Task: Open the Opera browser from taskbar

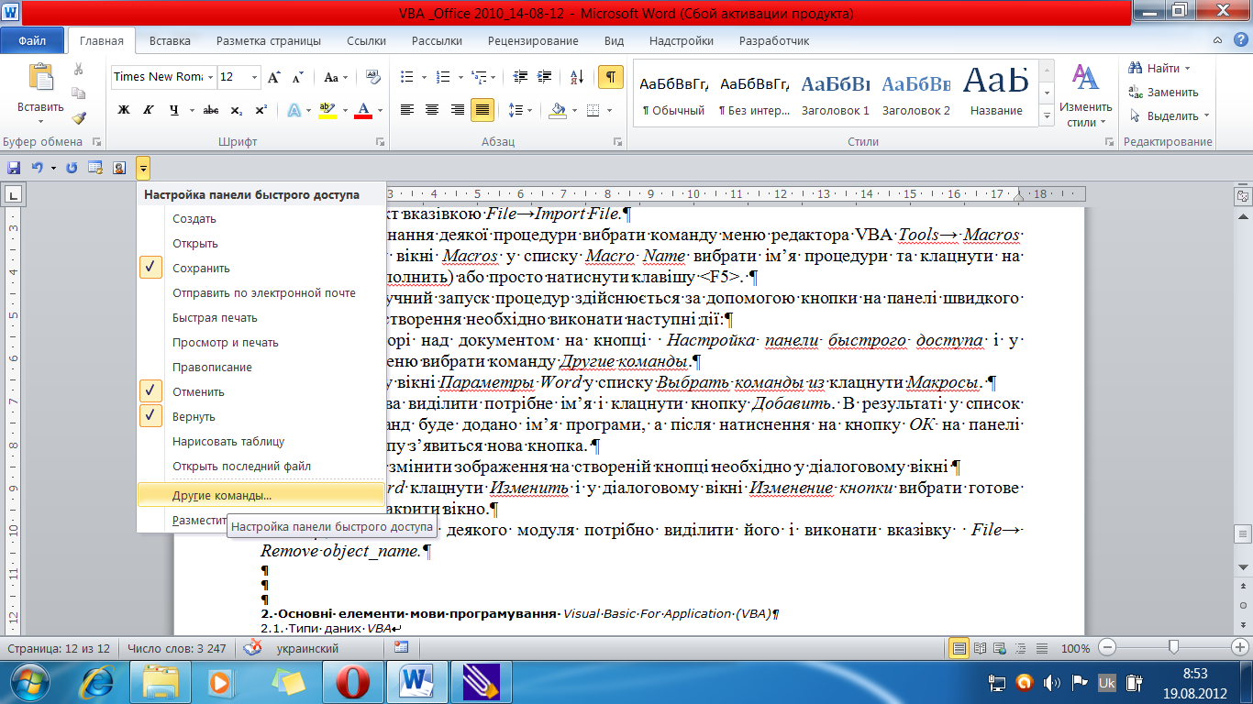Action: point(353,683)
